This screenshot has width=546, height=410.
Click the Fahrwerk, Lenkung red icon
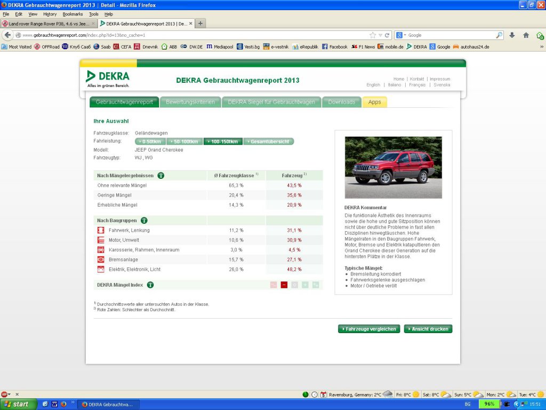click(x=101, y=230)
